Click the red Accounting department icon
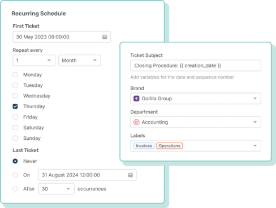The image size is (276, 208). tap(136, 122)
